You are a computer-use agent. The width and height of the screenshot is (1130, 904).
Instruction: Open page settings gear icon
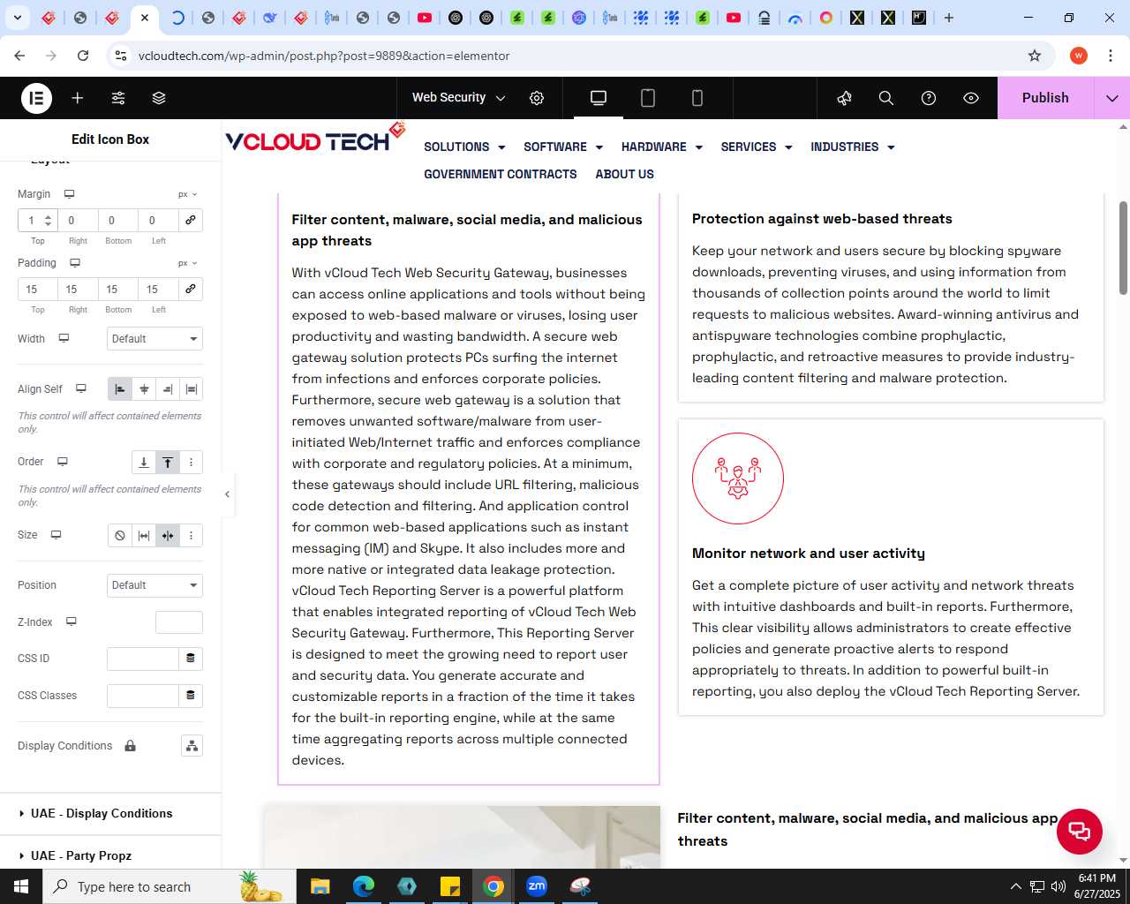[x=537, y=98]
